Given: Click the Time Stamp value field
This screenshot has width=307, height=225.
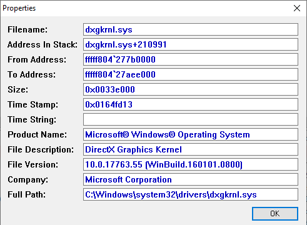Looking at the screenshot, I should coord(191,104).
